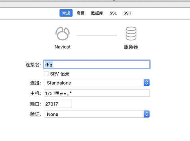Switch to the 常规 tab
The height and width of the screenshot is (141, 190).
pyautogui.click(x=66, y=13)
